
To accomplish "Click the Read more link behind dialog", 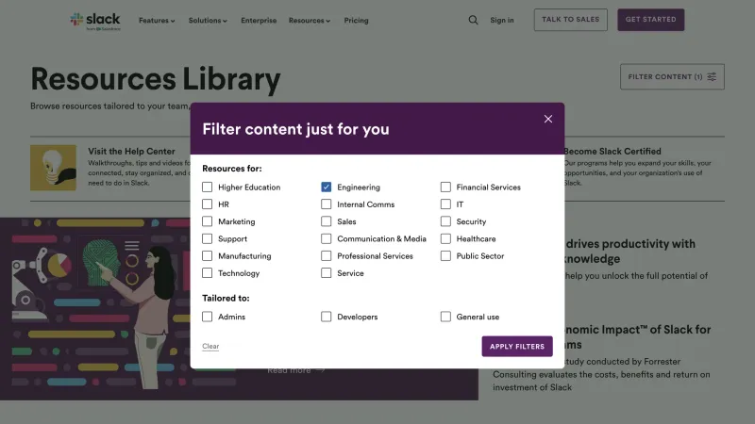I will 296,370.
